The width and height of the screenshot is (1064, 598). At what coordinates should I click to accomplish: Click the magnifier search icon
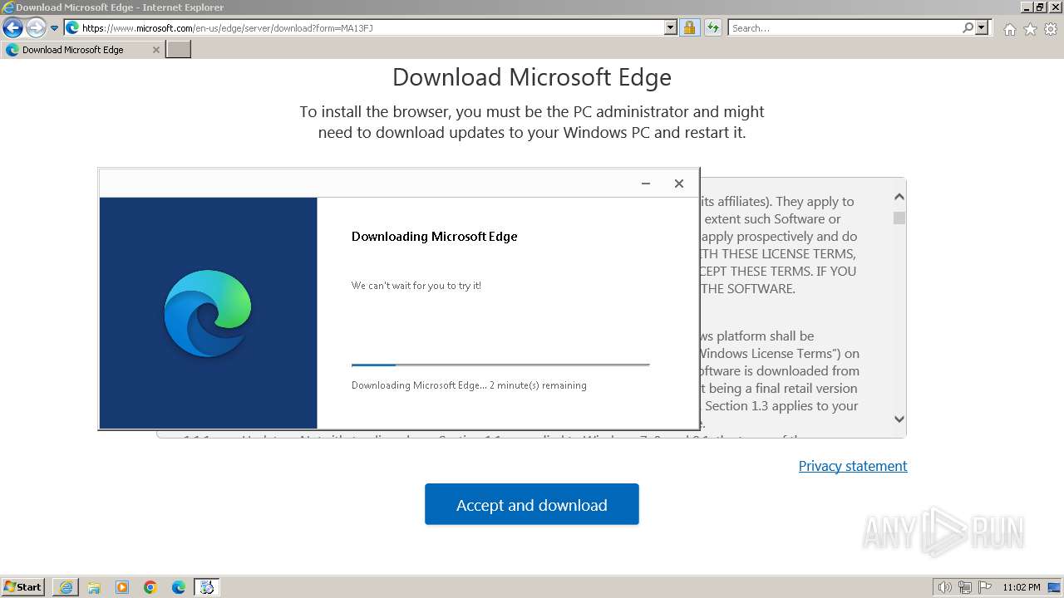tap(968, 28)
